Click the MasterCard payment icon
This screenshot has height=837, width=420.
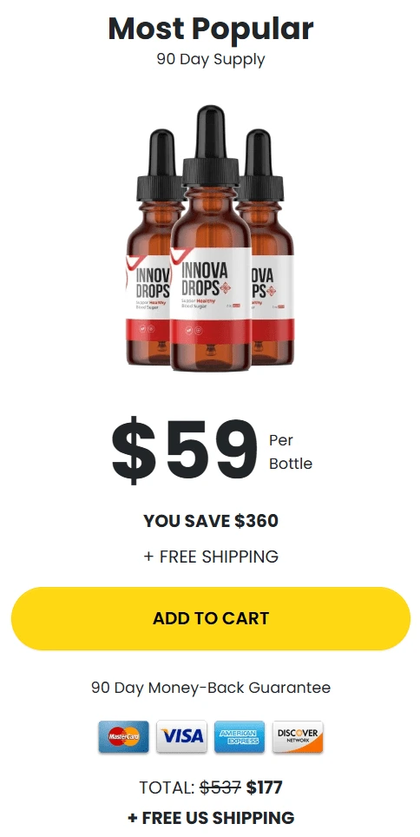tap(124, 736)
